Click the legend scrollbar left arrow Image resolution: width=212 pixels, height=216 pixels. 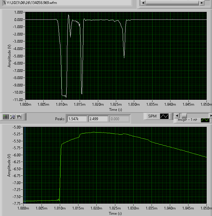(177, 116)
